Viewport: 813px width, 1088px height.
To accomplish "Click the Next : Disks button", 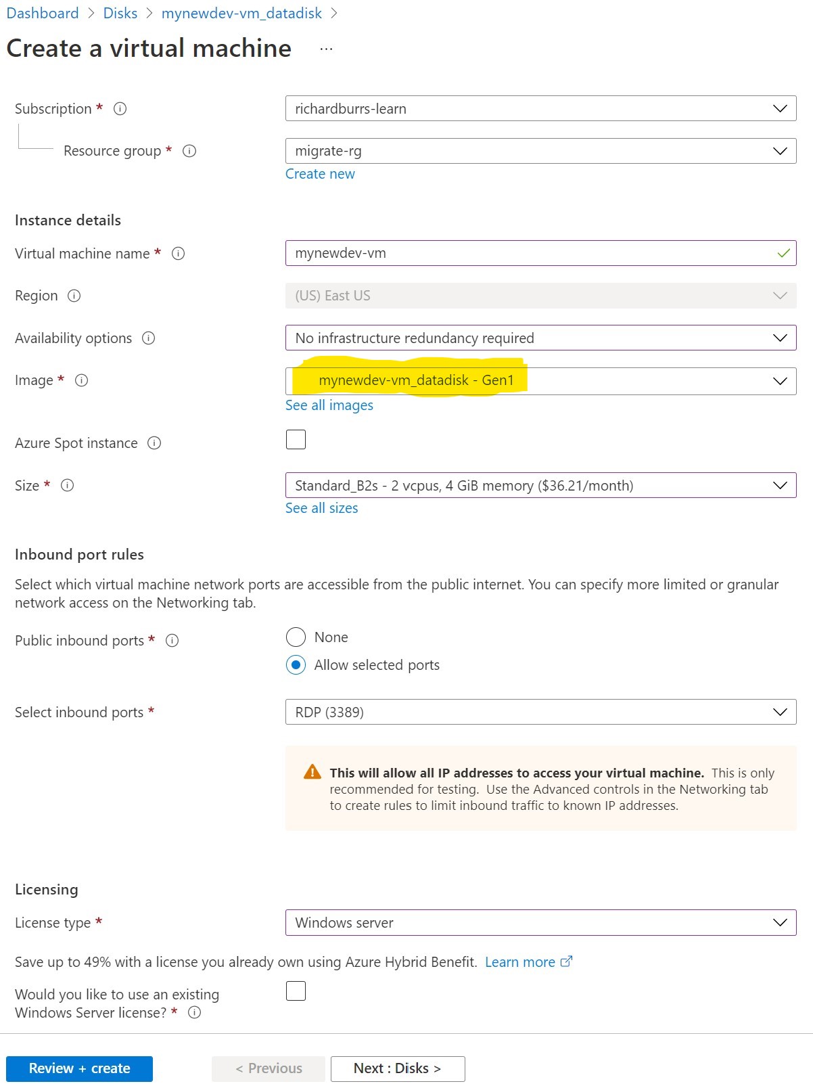I will point(397,1068).
